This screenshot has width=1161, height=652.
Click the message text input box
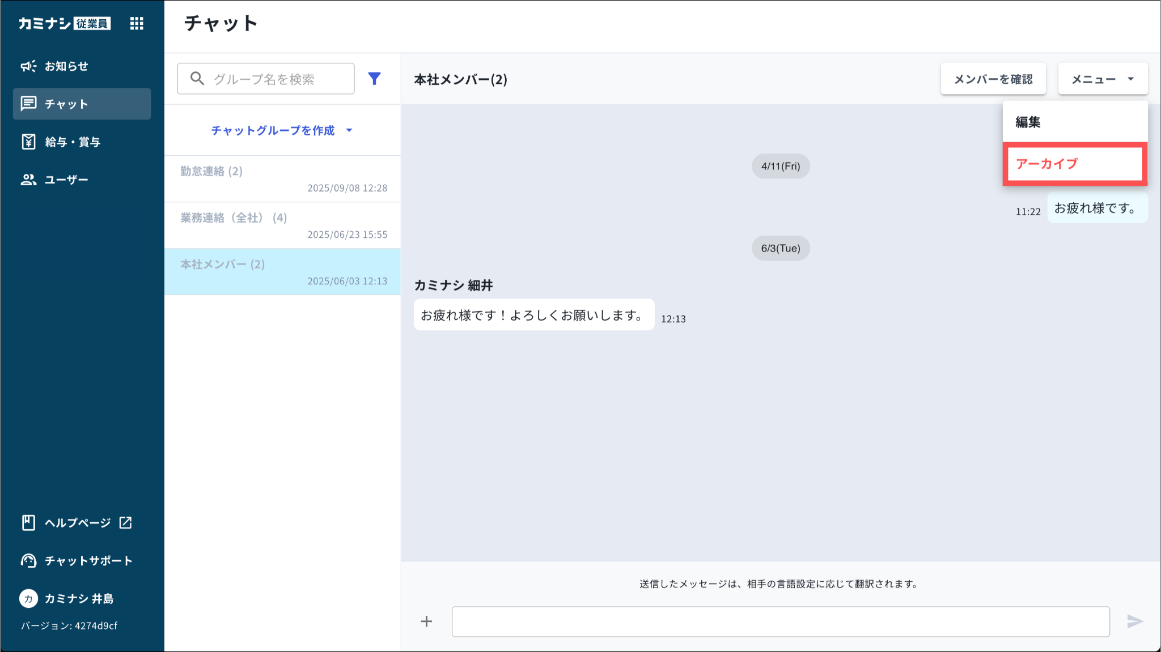click(780, 621)
